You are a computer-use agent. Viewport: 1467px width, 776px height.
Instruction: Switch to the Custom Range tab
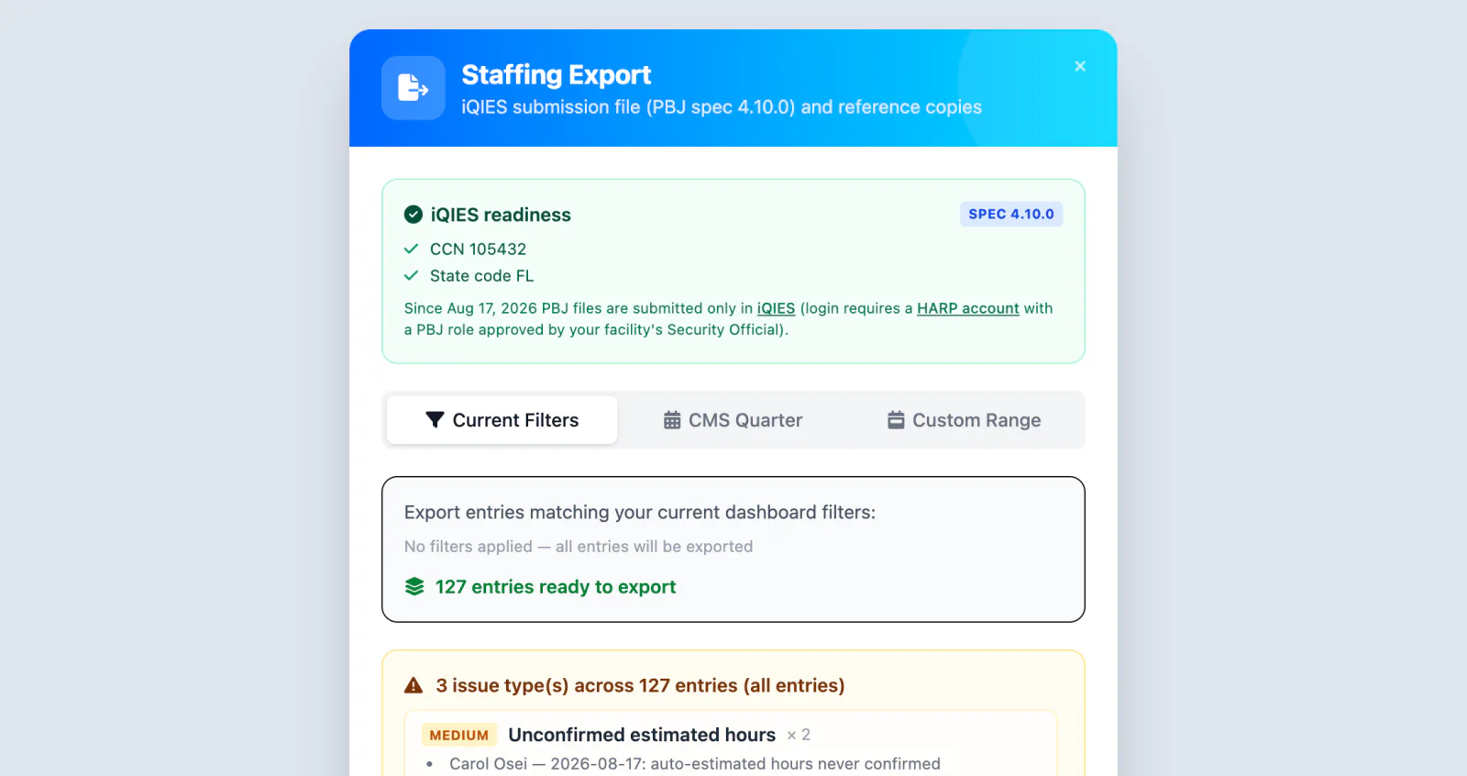(964, 420)
